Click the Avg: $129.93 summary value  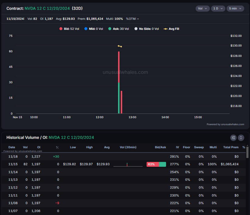[x=65, y=19]
